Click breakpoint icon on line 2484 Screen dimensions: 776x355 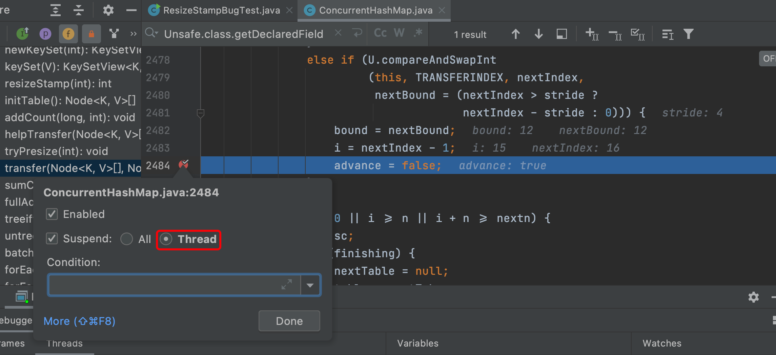(x=183, y=165)
